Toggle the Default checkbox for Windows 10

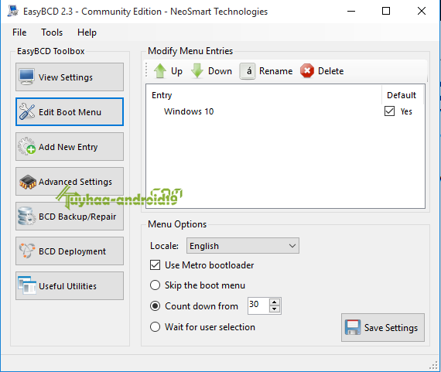389,111
